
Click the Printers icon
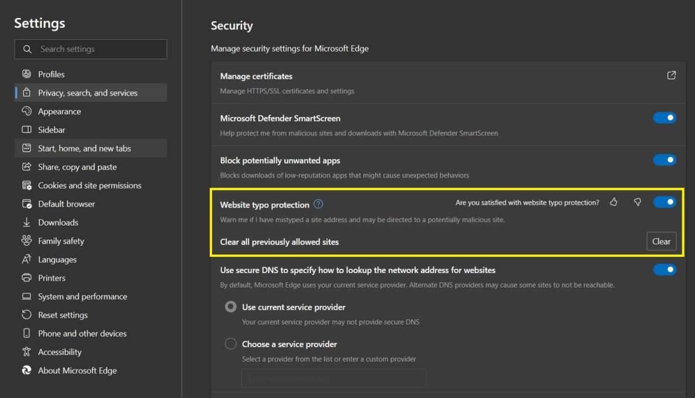[27, 278]
